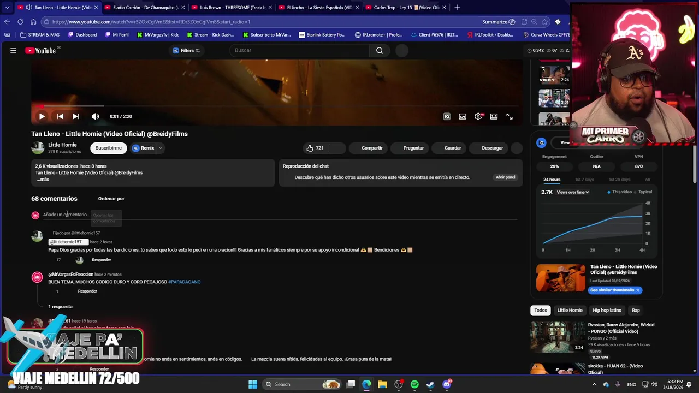Add page to favorites star
Image resolution: width=699 pixels, height=393 pixels.
point(544,22)
